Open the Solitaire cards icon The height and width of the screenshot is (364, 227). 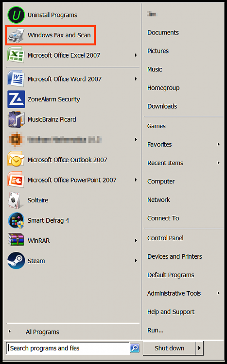tap(16, 200)
